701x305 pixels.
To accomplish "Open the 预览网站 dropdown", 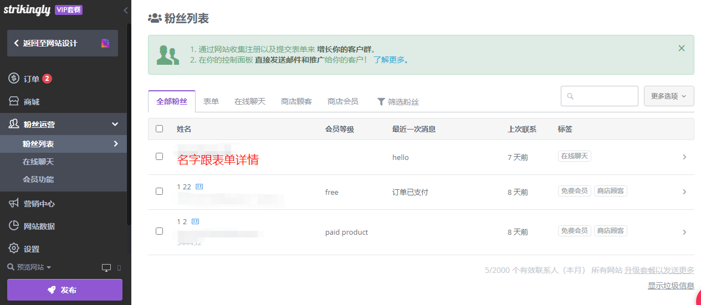I will 29,267.
